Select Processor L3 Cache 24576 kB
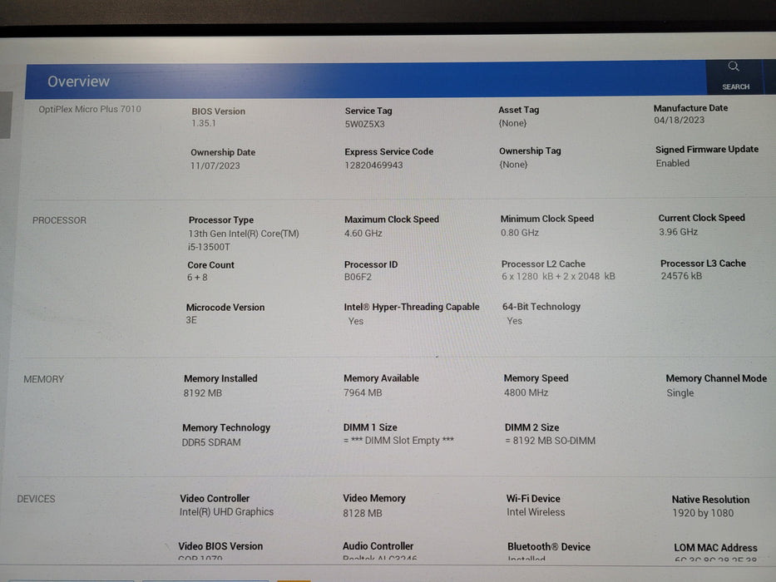Viewport: 776px width, 582px height. coord(681,276)
